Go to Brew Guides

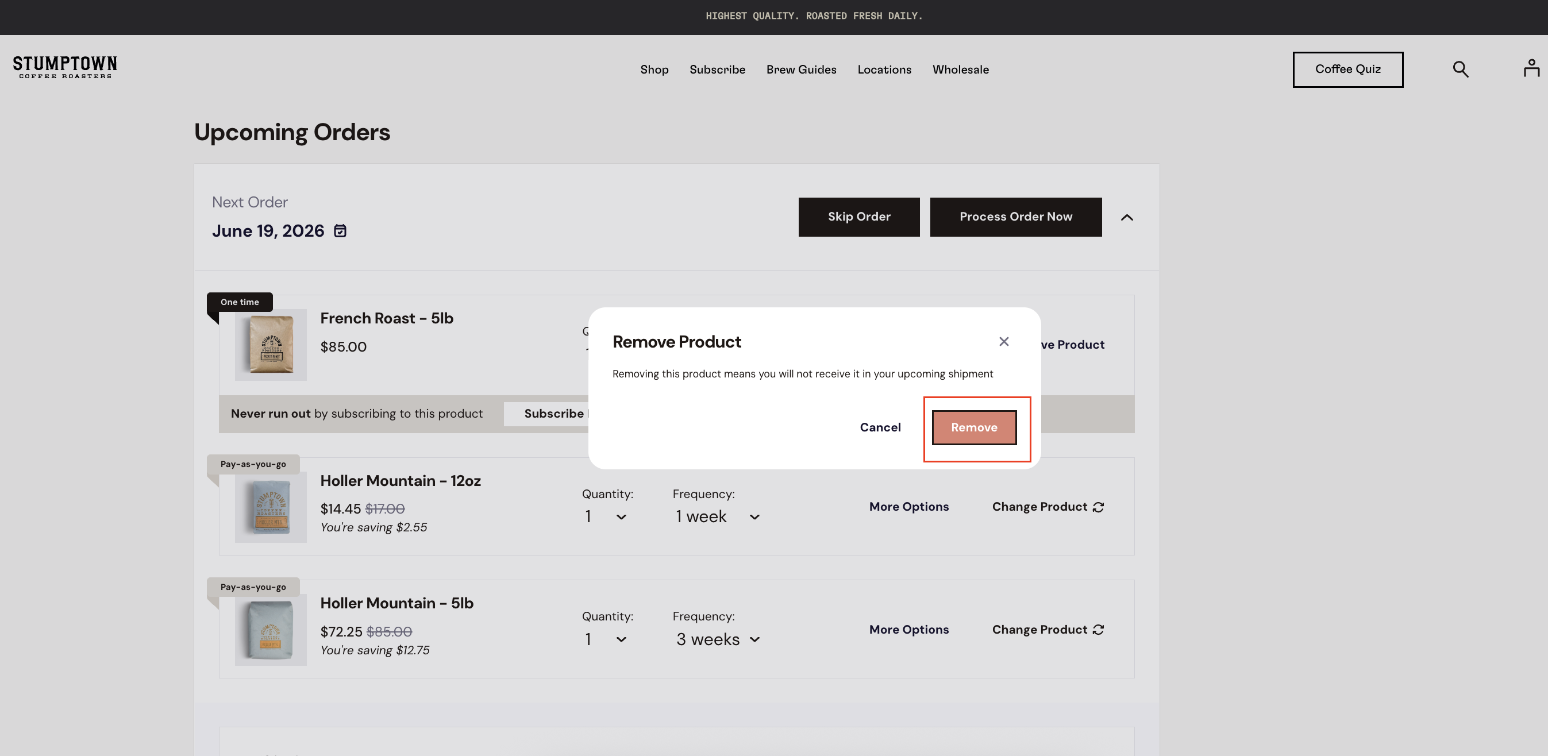[801, 70]
